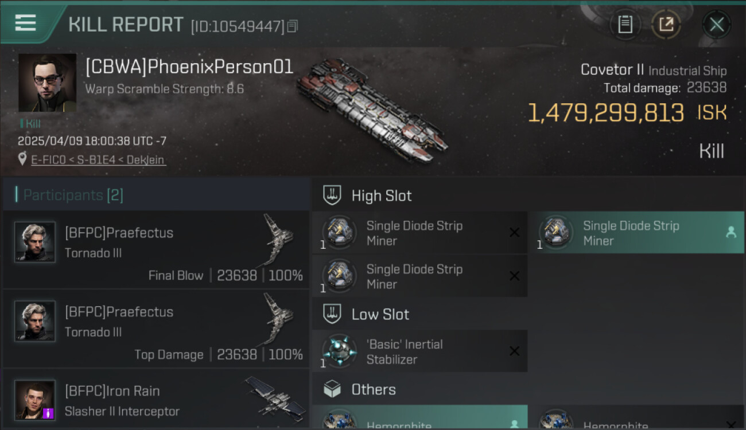The image size is (746, 430).
Task: Collapse the High Slot section
Action: 382,196
